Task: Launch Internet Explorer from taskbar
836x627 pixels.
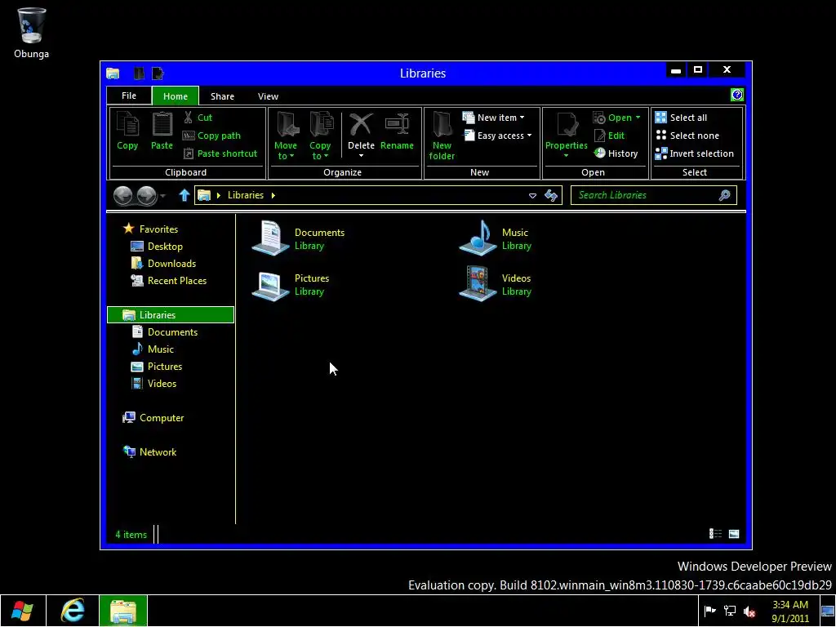Action: pos(73,611)
